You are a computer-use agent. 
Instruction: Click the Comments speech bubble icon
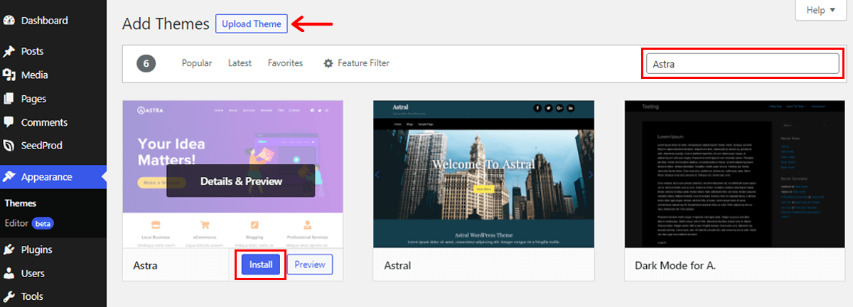[9, 122]
